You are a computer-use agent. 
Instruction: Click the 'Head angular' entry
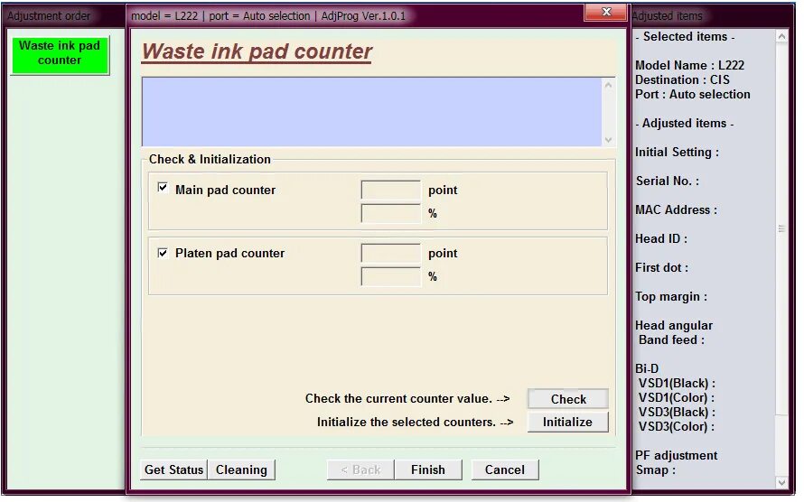[x=674, y=326]
